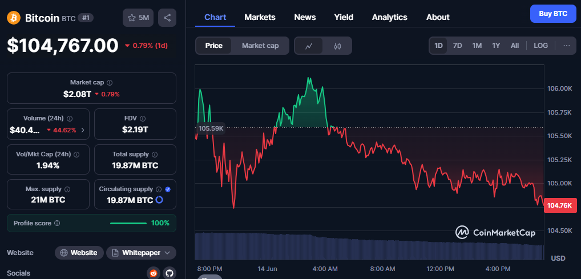Click the $104,767.00 price text
581x279 pixels.
coord(63,46)
